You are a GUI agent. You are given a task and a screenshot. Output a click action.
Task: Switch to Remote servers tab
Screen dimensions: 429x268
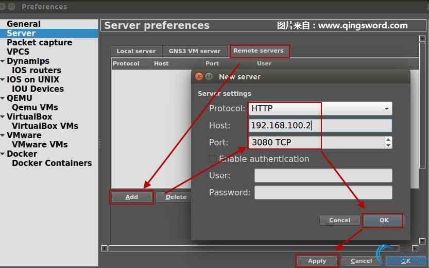click(259, 51)
